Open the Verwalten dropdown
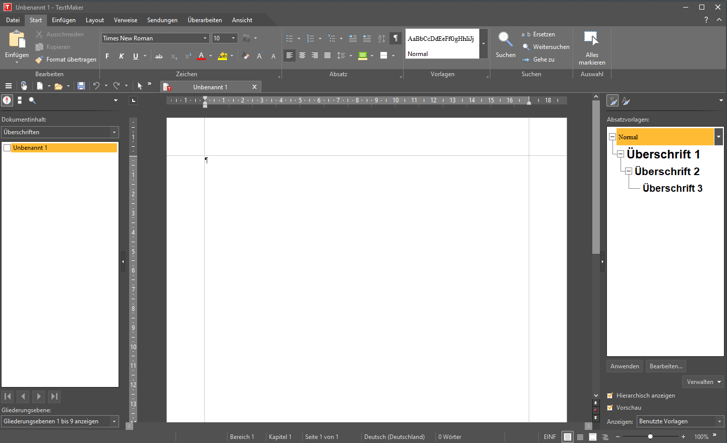This screenshot has width=727, height=443. 703,382
